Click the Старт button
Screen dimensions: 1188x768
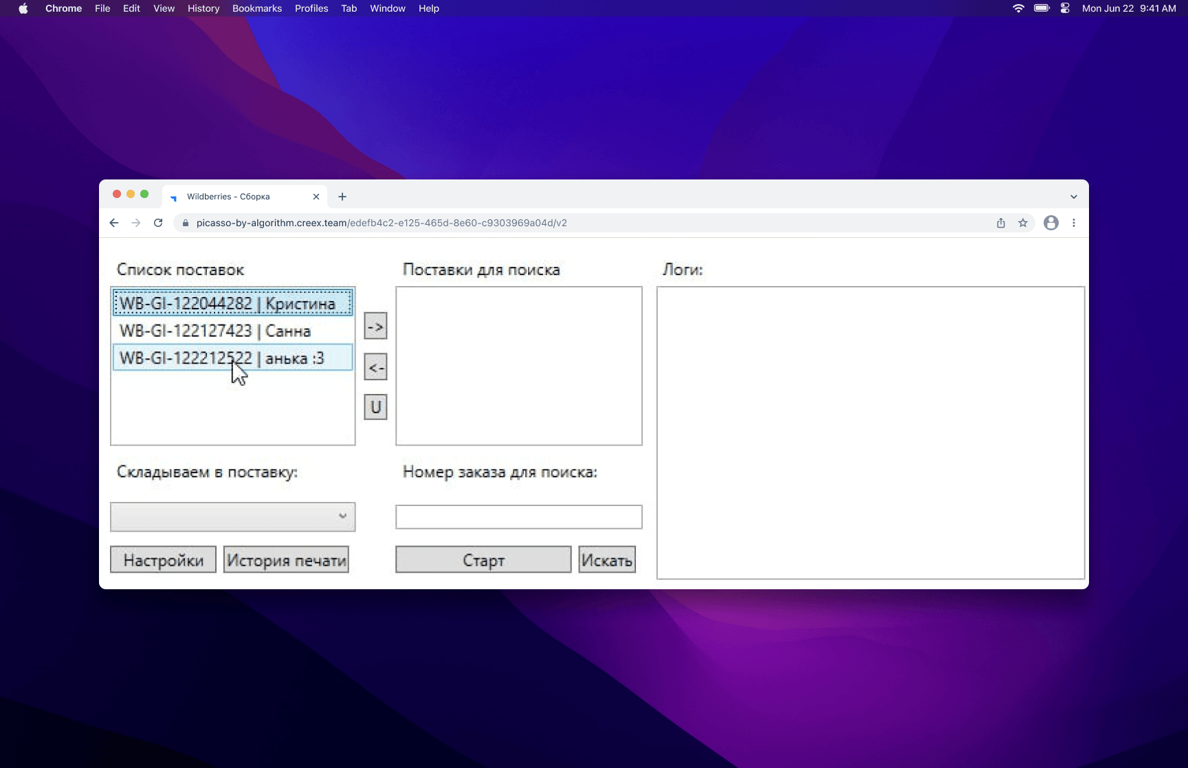tap(483, 560)
